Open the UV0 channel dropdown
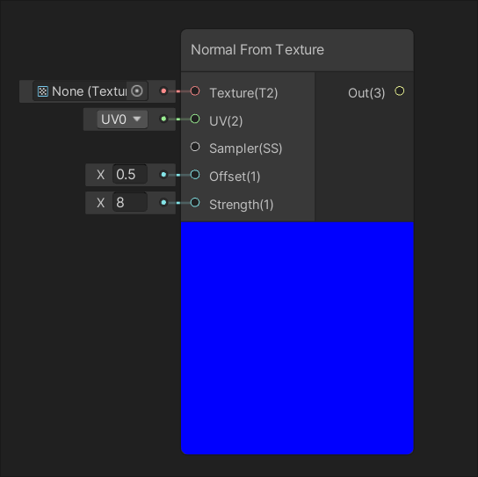 pyautogui.click(x=122, y=119)
